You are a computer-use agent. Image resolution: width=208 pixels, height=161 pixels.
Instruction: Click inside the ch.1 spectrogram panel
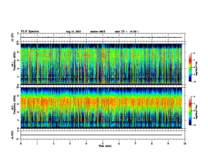101,64
